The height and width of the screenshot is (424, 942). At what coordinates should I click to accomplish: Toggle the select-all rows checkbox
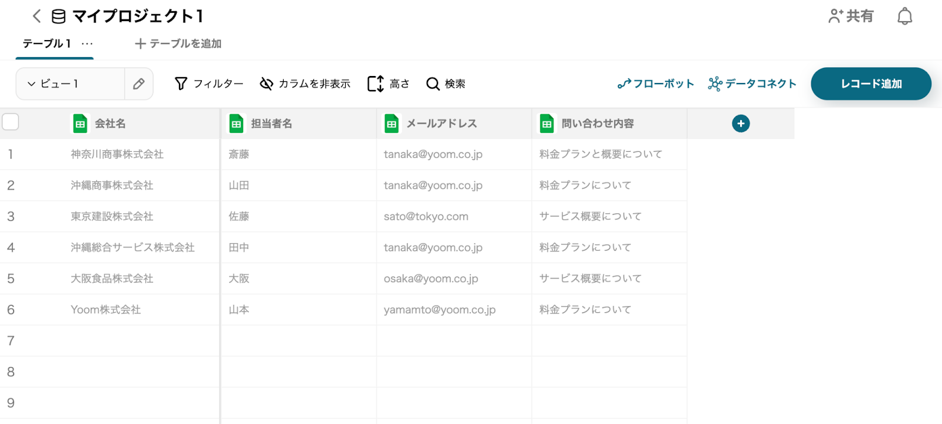pos(11,122)
